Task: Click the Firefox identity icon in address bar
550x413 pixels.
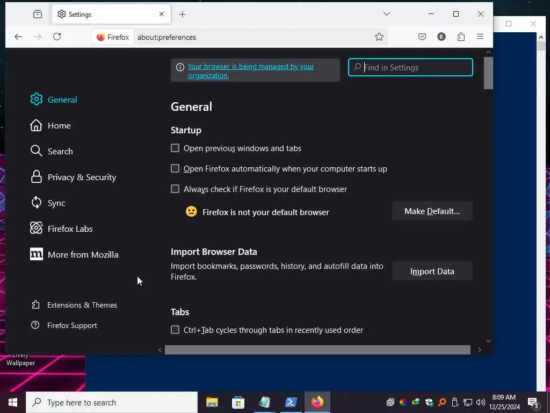Action: point(113,37)
